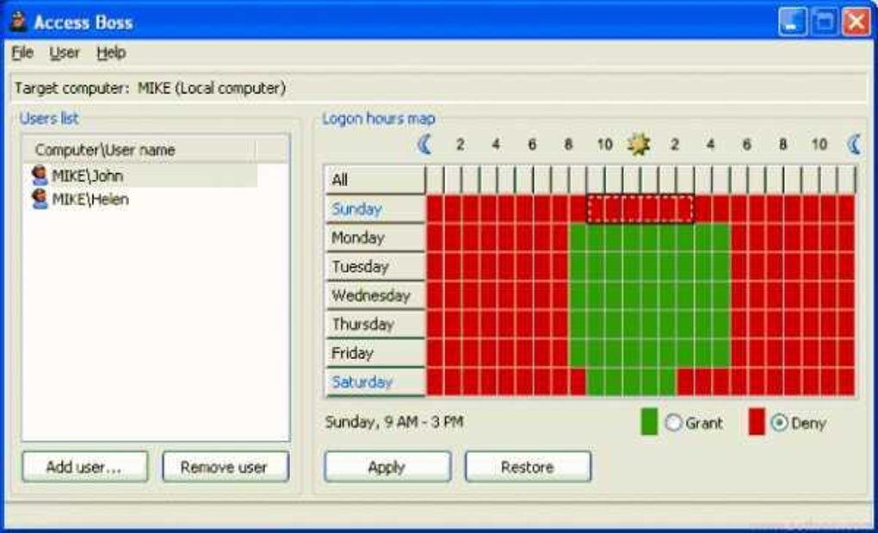The width and height of the screenshot is (878, 533).
Task: Open the Help menu
Action: point(111,53)
